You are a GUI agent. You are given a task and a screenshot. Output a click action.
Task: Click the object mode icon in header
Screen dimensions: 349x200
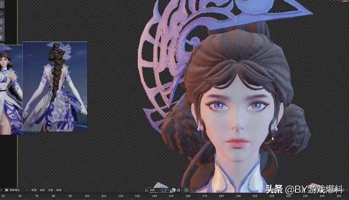pos(6,190)
